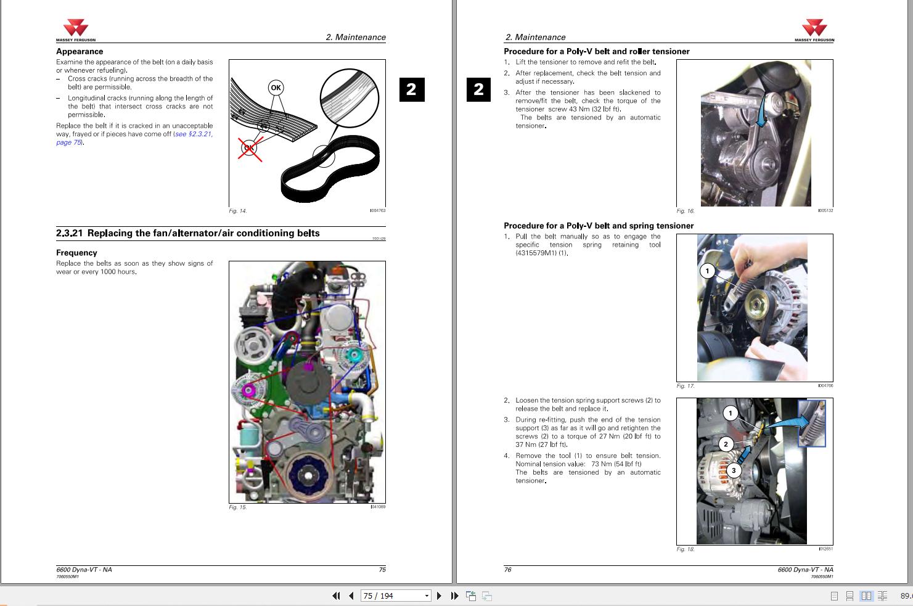This screenshot has height=606, width=913.
Task: Click the 'Fig. 14.' caption
Action: tap(238, 211)
